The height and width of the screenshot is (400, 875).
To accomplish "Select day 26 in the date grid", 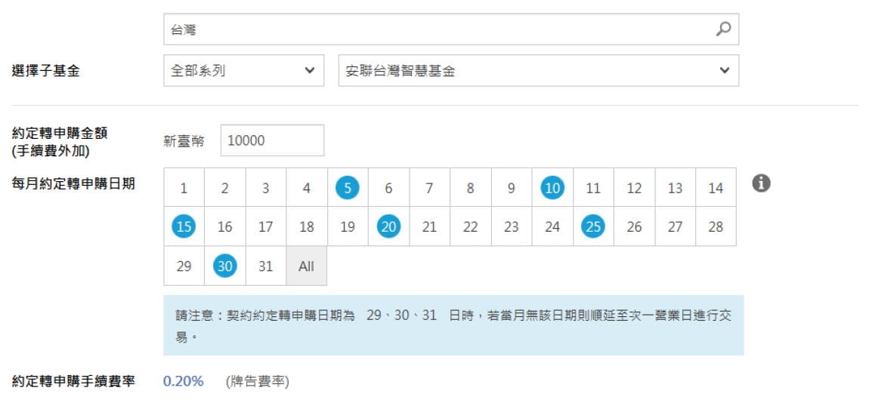I will pyautogui.click(x=634, y=226).
